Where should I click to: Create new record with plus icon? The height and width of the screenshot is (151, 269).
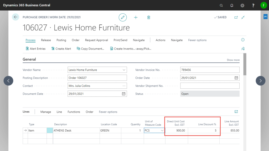(136, 17)
